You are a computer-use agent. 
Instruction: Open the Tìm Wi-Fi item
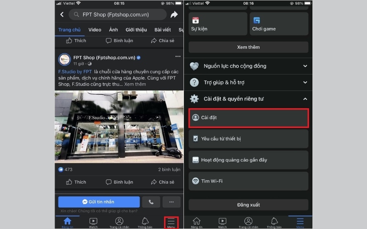[x=248, y=181]
